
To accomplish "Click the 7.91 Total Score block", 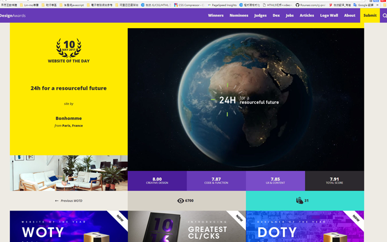I will point(334,181).
